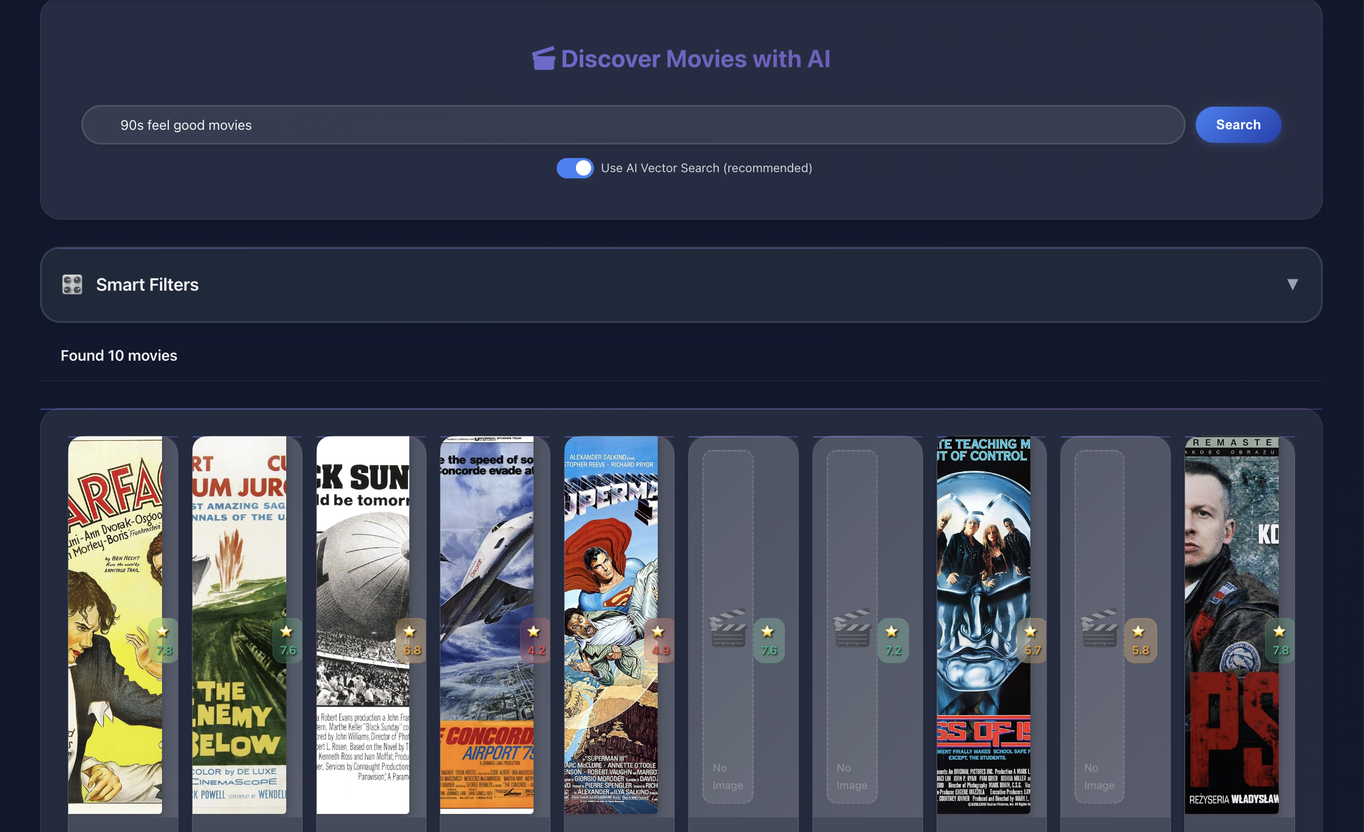Click the 5.7 star rating badge
The height and width of the screenshot is (832, 1364).
(x=1031, y=641)
